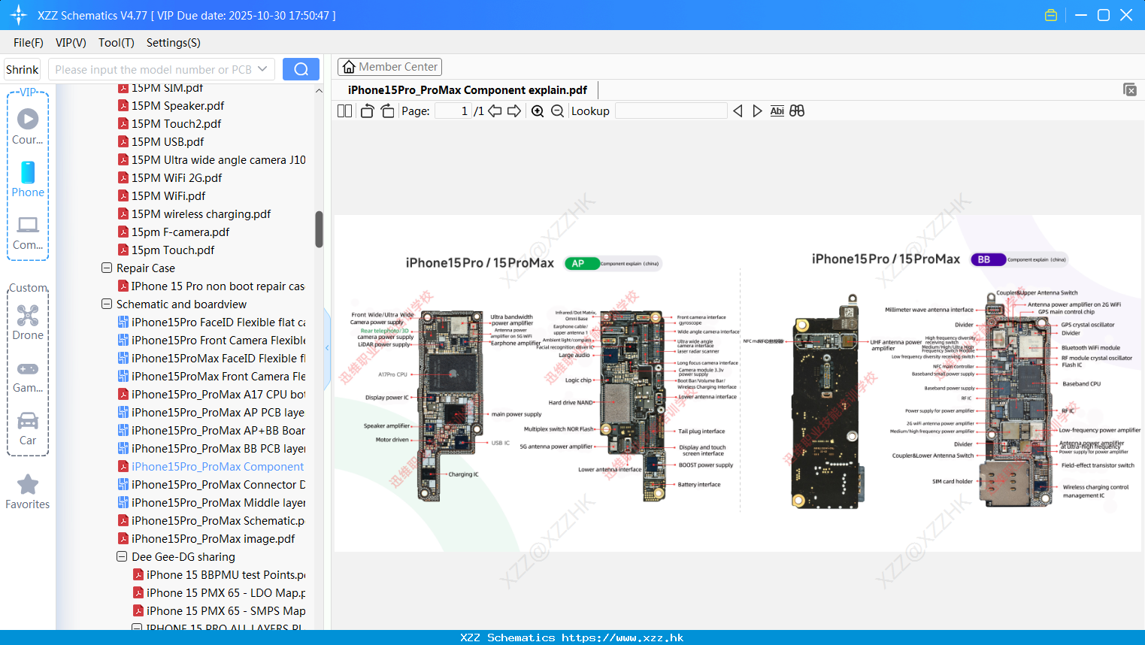Screen dimensions: 1145x645
Task: Open 15PM Ultra wide angle camera J10
Action: (211, 159)
